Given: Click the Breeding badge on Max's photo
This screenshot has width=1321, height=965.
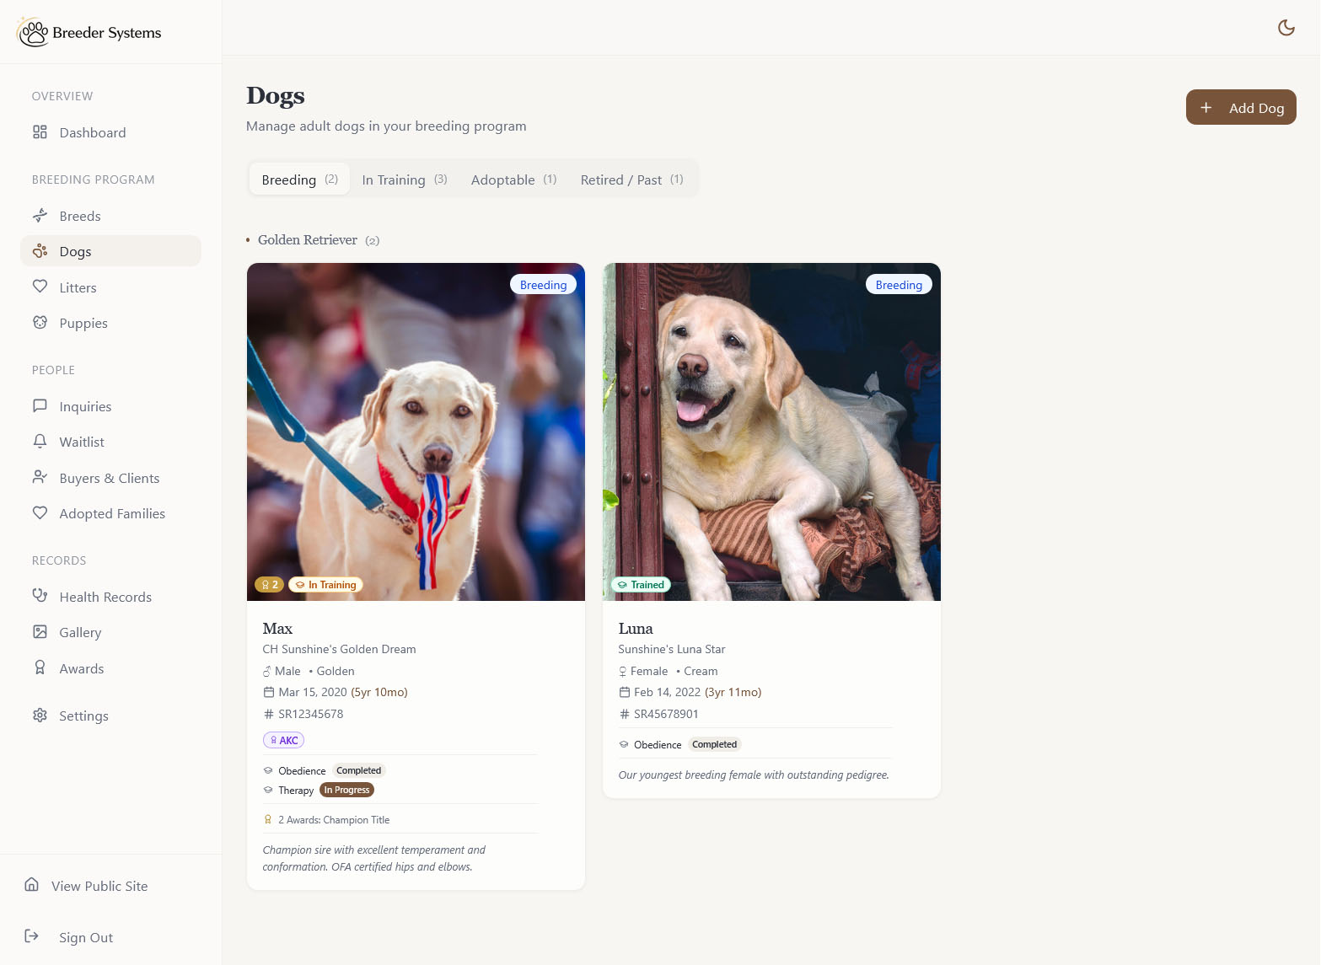Looking at the screenshot, I should click(543, 285).
